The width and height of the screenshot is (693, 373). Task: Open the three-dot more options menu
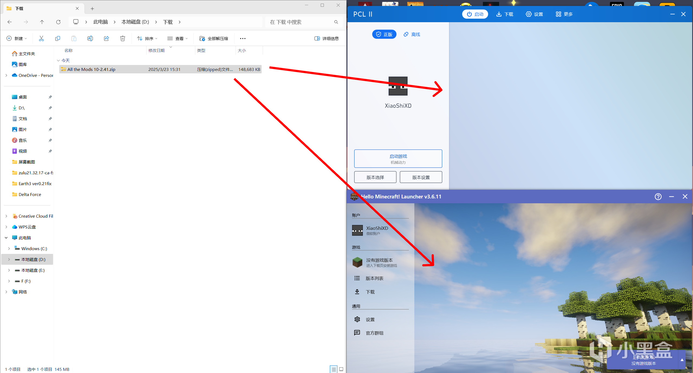pyautogui.click(x=243, y=38)
